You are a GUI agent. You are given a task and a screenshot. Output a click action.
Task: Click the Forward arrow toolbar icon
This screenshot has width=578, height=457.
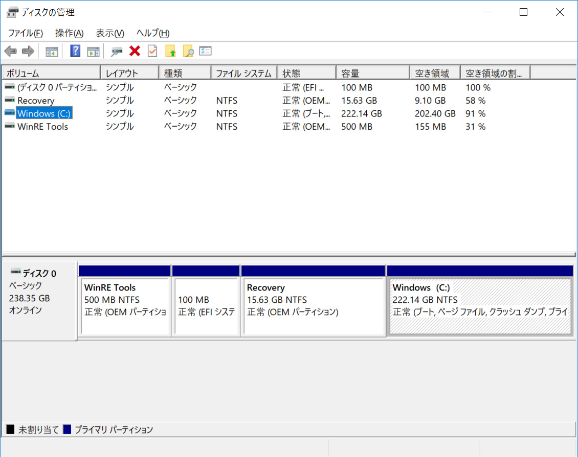click(28, 51)
